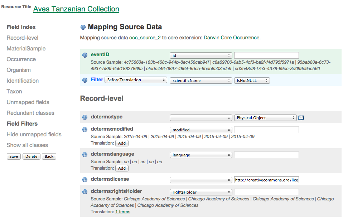Image resolution: width=343 pixels, height=219 pixels.
Task: Jump to Occurrence in Field Index
Action: (x=21, y=59)
